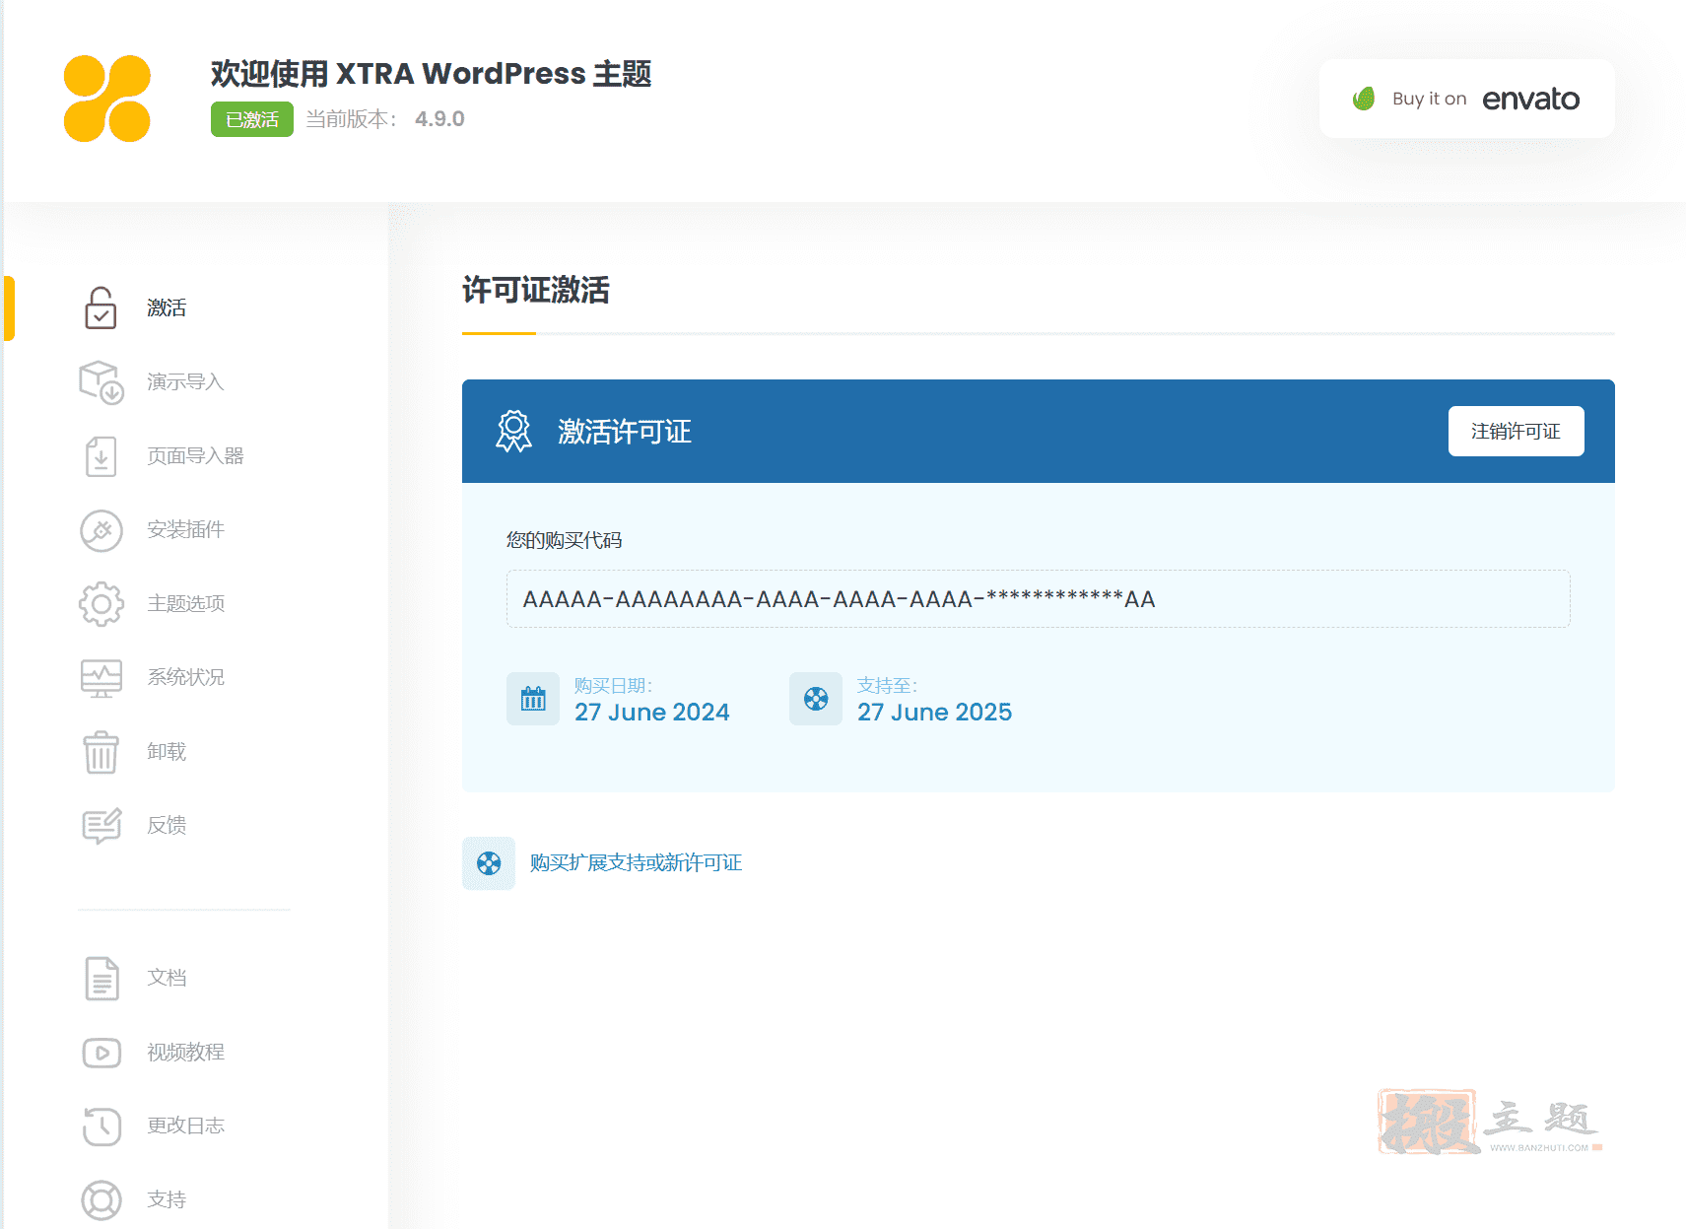
Task: Open 反馈 in the sidebar
Action: [x=167, y=826]
